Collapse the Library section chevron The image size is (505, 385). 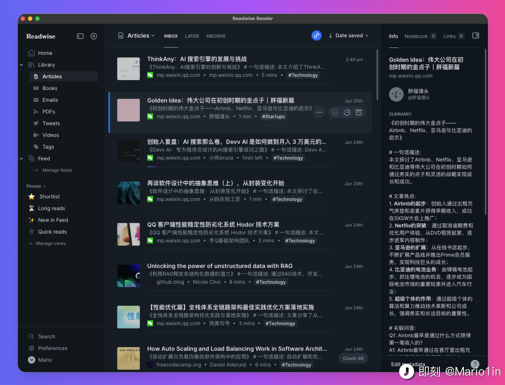click(21, 65)
